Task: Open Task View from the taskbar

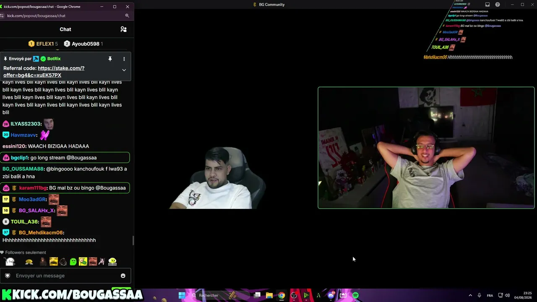Action: (x=257, y=295)
